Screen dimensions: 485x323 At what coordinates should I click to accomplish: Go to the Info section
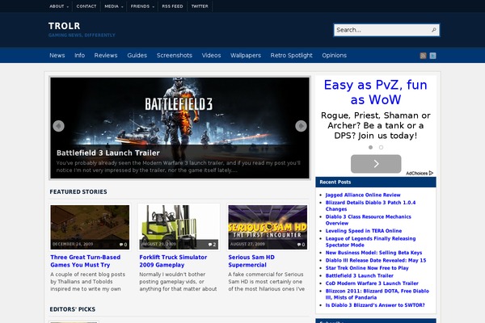[79, 56]
